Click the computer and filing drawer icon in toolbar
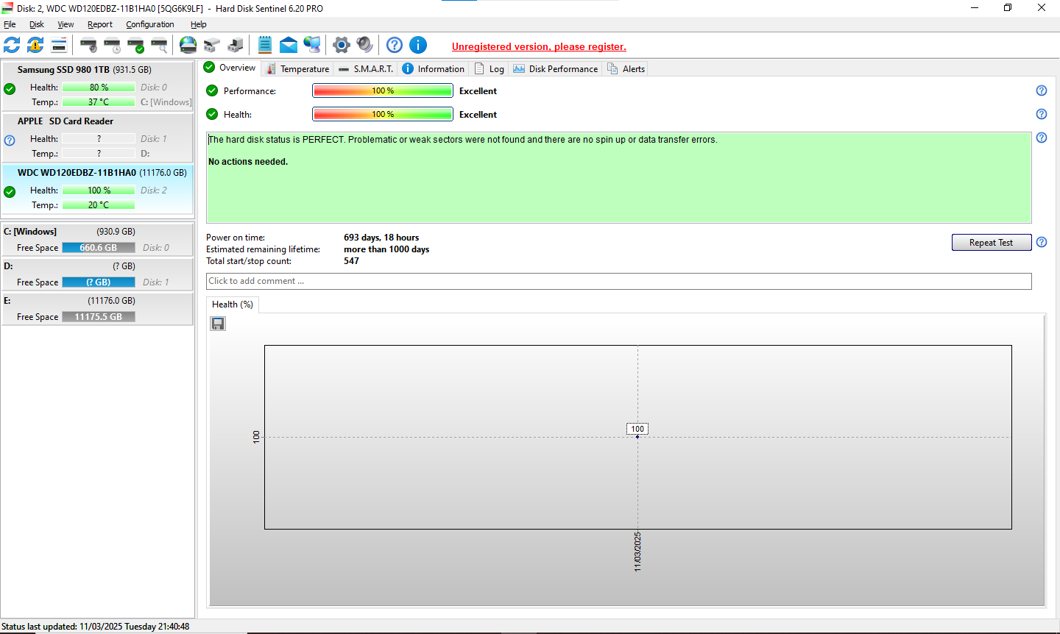 point(236,45)
